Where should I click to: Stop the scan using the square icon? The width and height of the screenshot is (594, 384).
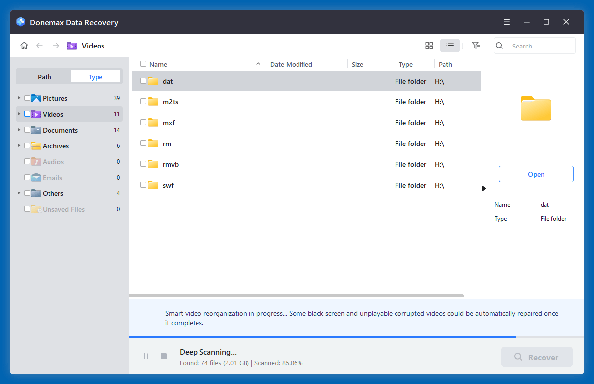pos(163,356)
